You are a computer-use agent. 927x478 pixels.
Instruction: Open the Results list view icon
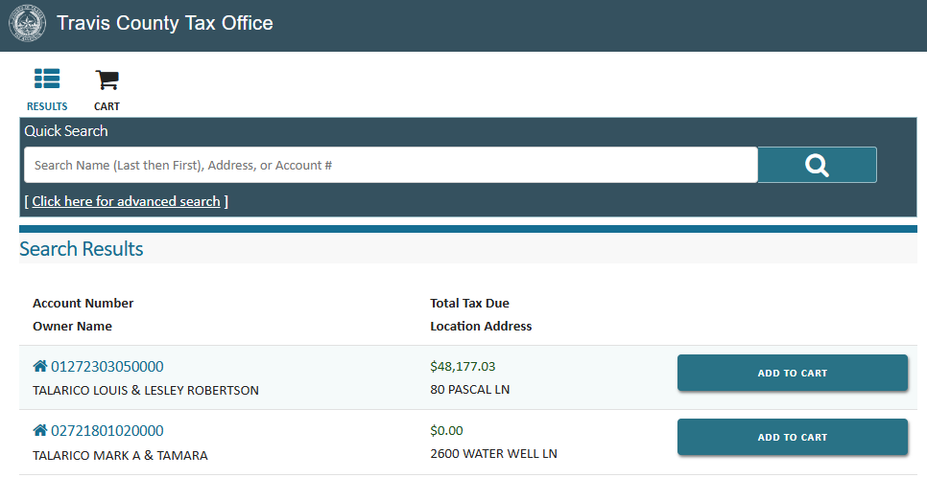47,80
